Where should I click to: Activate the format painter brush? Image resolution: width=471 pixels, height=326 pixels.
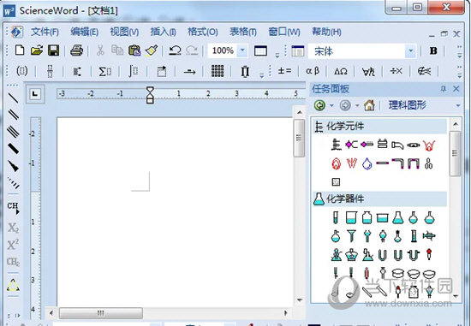pos(152,50)
